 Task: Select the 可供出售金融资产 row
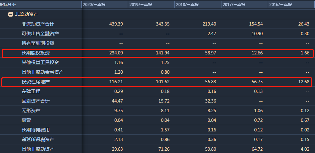coord(40,34)
